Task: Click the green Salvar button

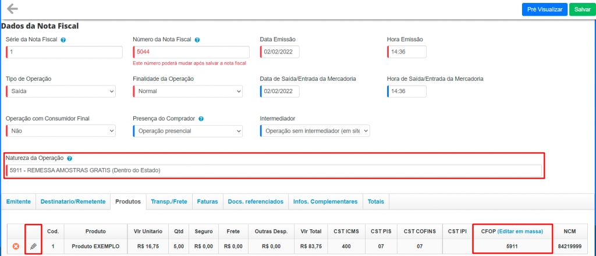Action: click(582, 9)
